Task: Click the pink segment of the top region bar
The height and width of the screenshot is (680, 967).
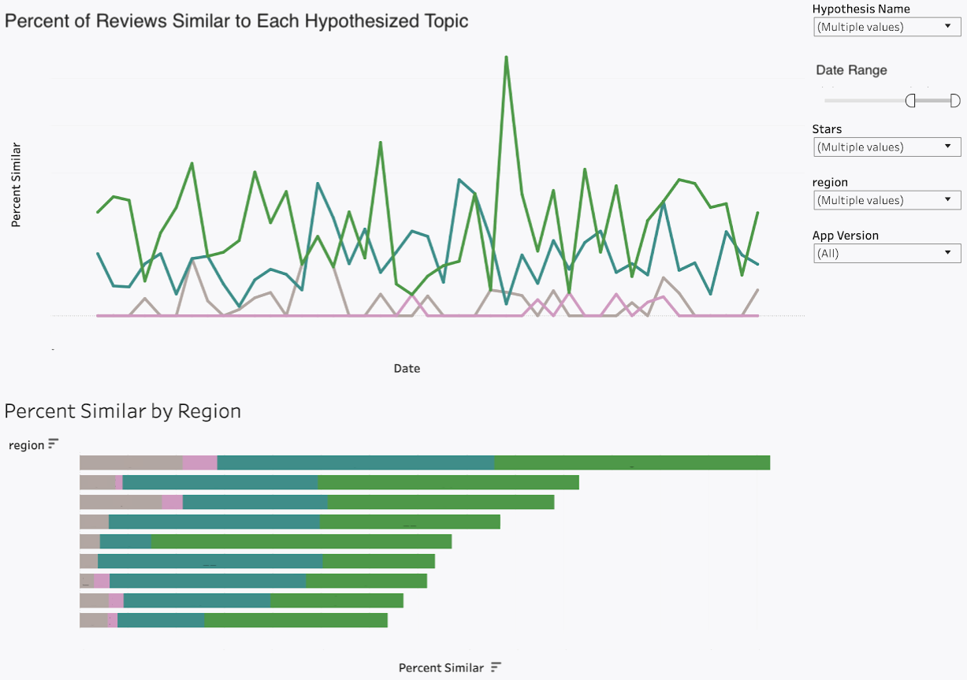Action: (x=199, y=463)
